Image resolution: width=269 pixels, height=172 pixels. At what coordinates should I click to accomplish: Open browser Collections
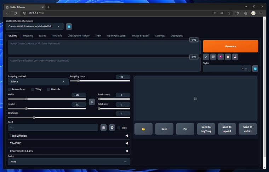[246, 13]
